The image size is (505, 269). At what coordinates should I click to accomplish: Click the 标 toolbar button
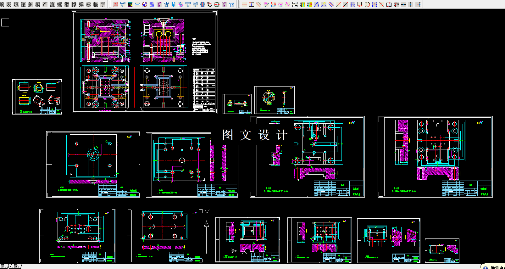pyautogui.click(x=88, y=4)
